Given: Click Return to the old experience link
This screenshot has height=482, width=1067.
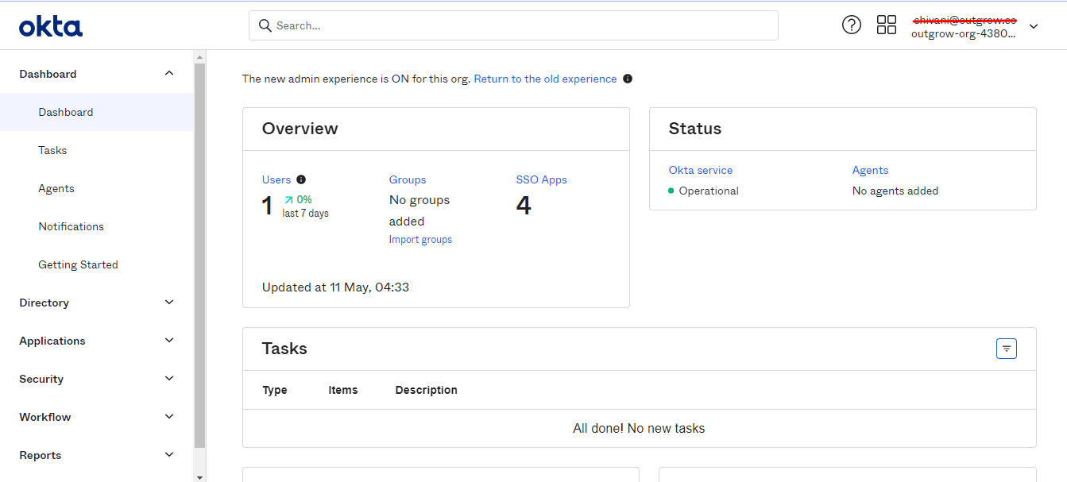Looking at the screenshot, I should pyautogui.click(x=545, y=79).
